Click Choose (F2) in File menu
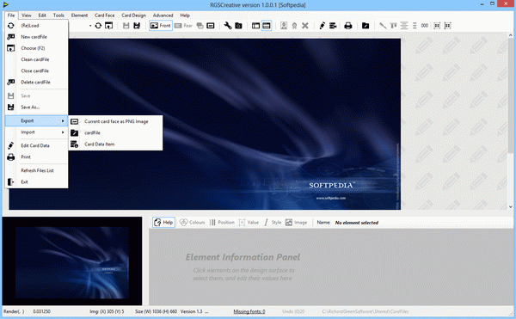The height and width of the screenshot is (319, 516). pyautogui.click(x=36, y=48)
